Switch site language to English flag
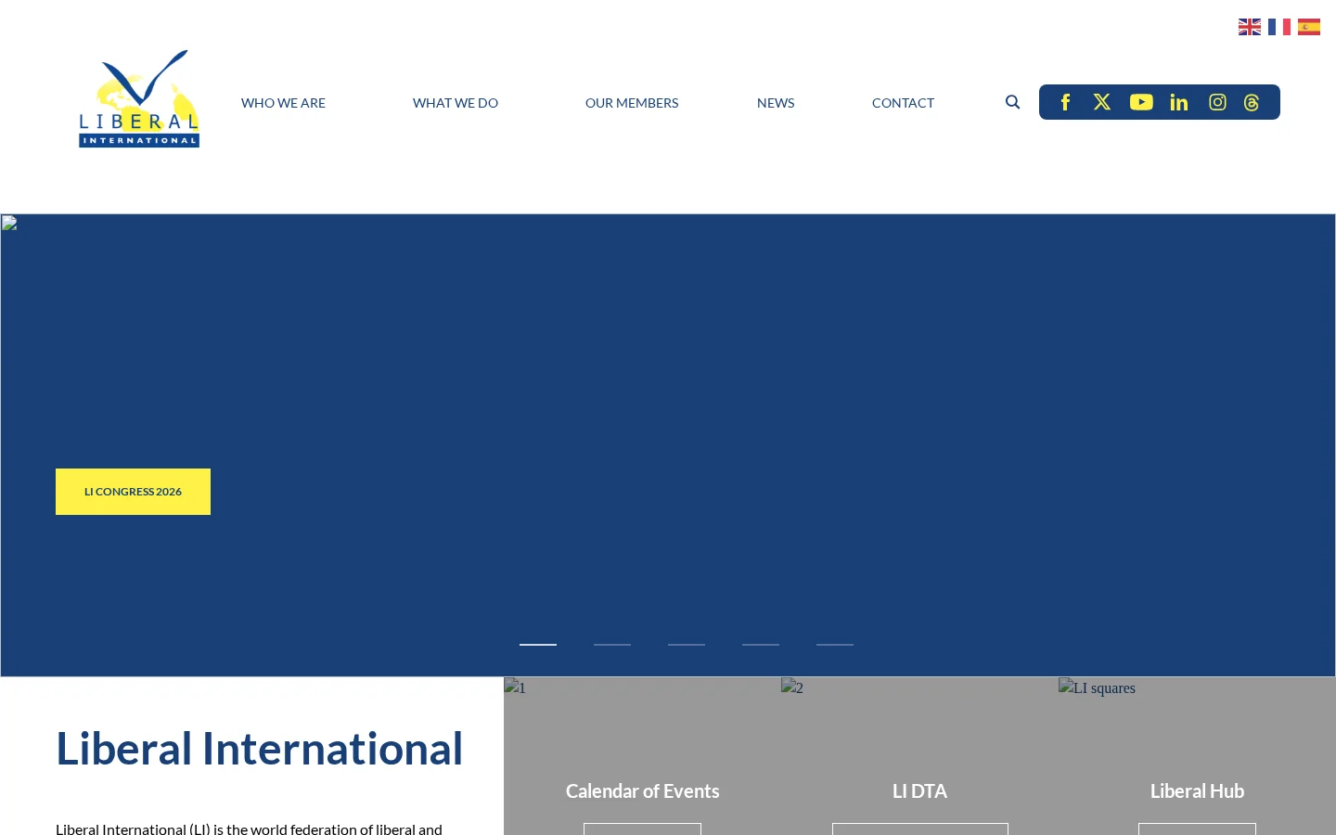The width and height of the screenshot is (1336, 835). pyautogui.click(x=1250, y=27)
